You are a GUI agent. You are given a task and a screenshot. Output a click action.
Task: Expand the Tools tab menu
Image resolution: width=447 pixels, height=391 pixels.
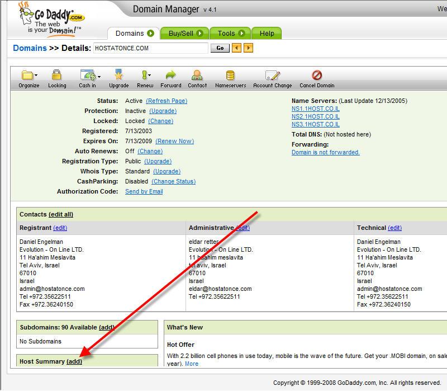point(242,34)
